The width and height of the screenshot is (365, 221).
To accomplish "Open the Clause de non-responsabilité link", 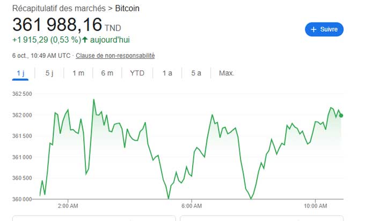I will point(115,56).
